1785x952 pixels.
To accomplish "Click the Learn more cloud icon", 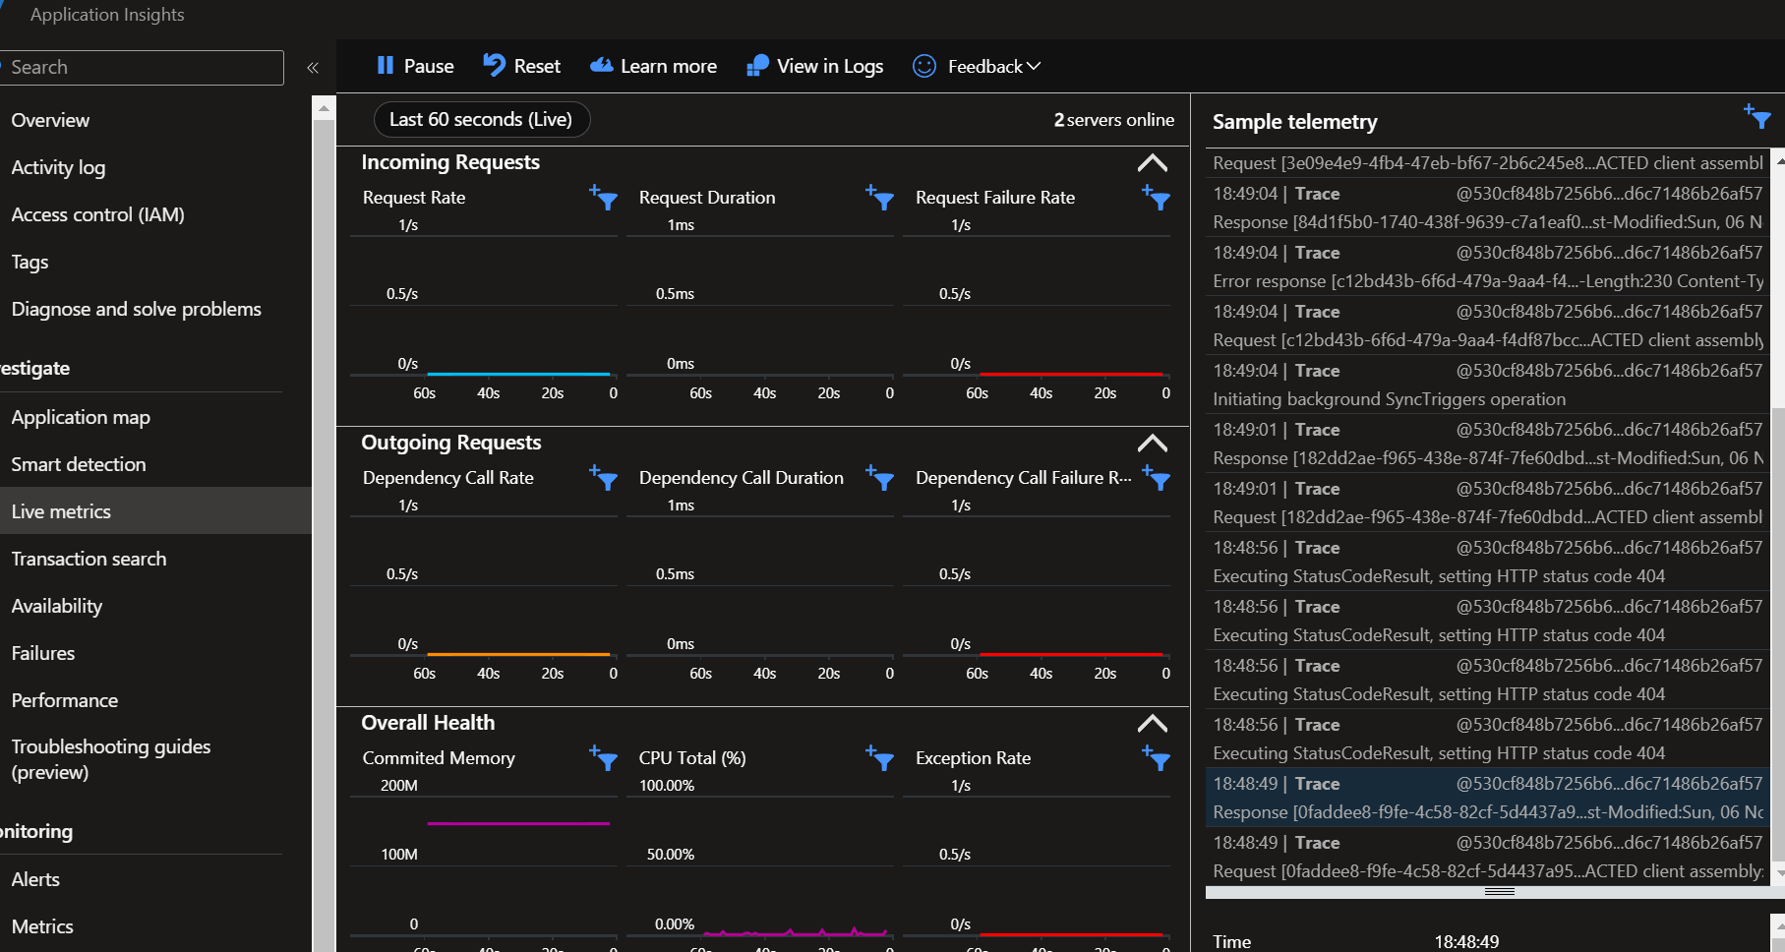I will (601, 65).
